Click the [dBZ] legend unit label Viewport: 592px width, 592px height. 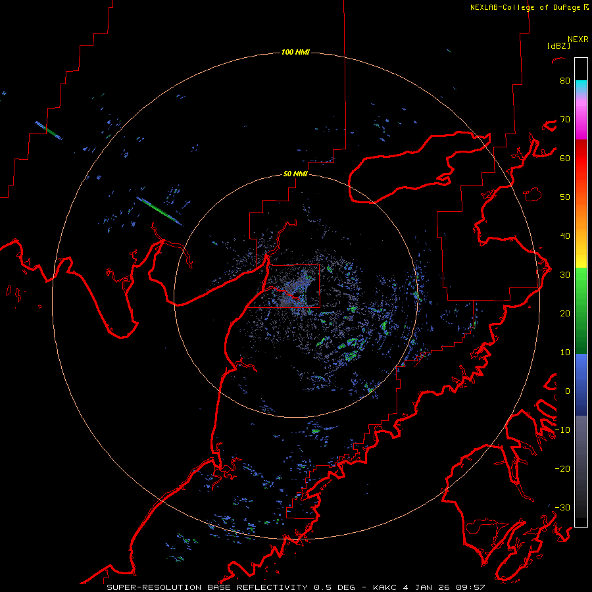558,45
